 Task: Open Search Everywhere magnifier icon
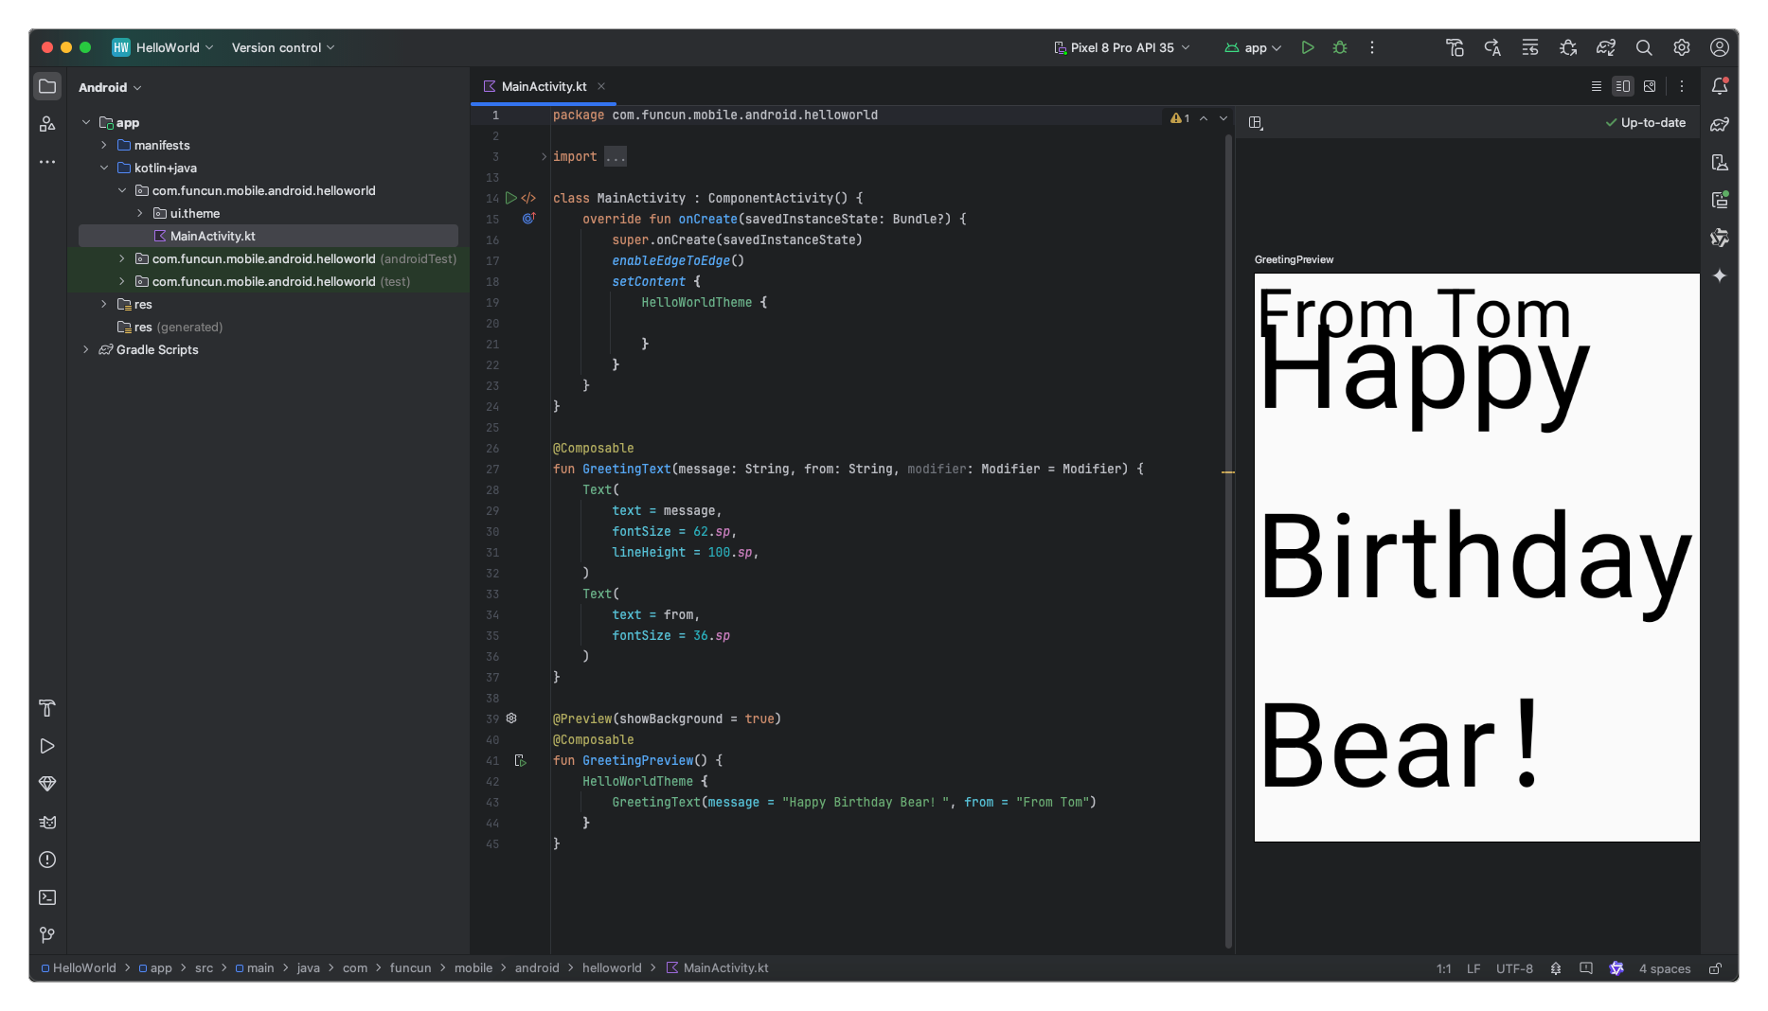[x=1644, y=47]
